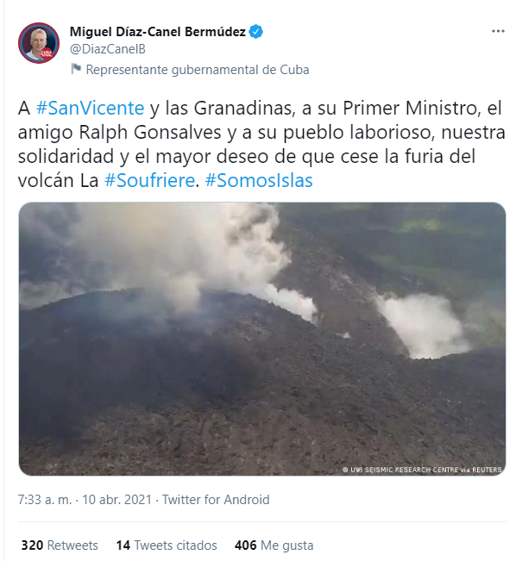Open the three-dot more options menu

(x=498, y=32)
